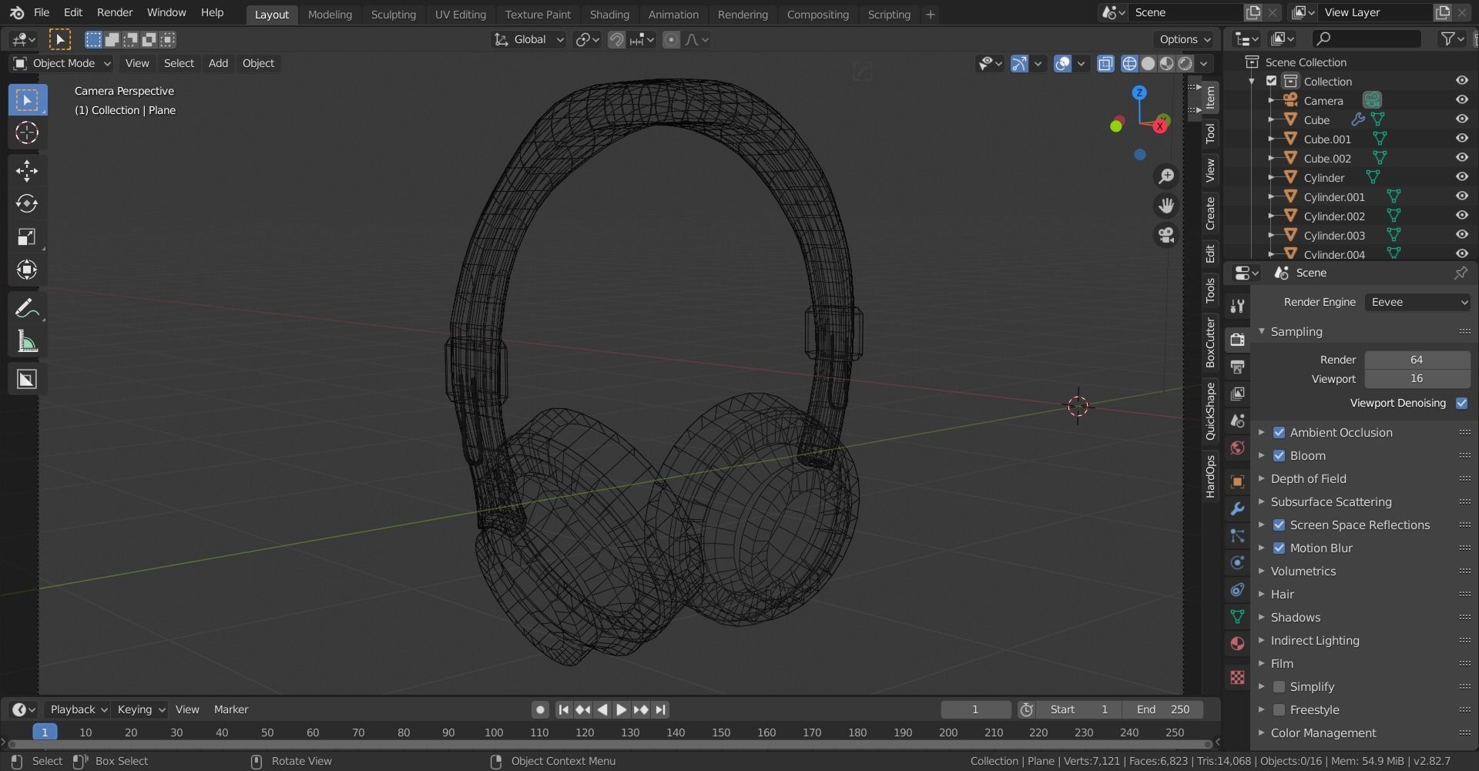Toggle Collection visibility eye icon
This screenshot has width=1479, height=771.
point(1461,81)
